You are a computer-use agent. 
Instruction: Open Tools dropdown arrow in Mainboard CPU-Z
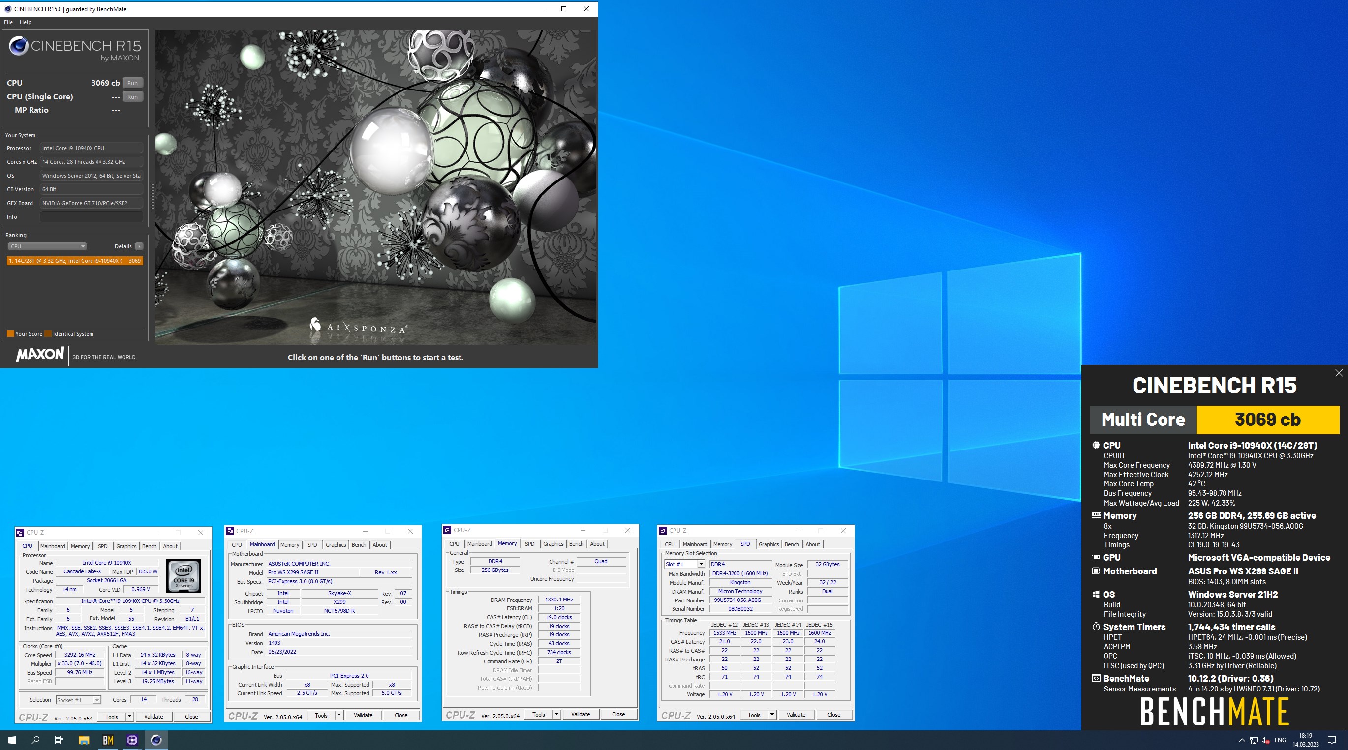click(x=339, y=715)
